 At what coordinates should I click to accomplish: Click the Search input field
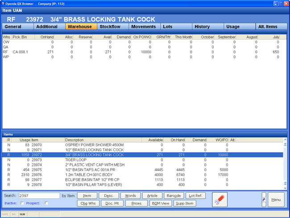[x=39, y=196]
